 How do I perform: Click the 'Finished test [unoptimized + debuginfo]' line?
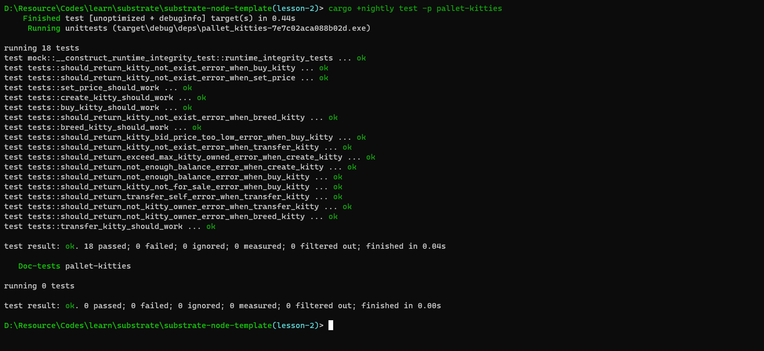tap(159, 18)
